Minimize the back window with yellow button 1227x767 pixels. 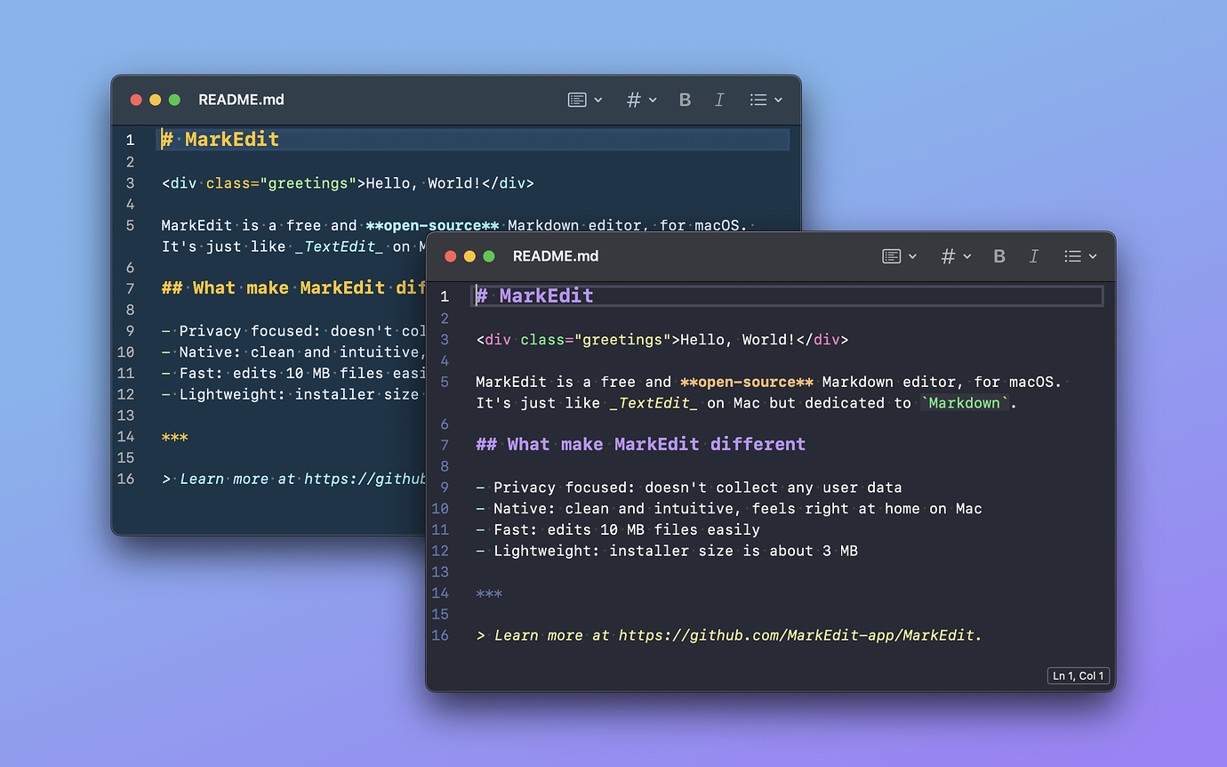[x=155, y=100]
